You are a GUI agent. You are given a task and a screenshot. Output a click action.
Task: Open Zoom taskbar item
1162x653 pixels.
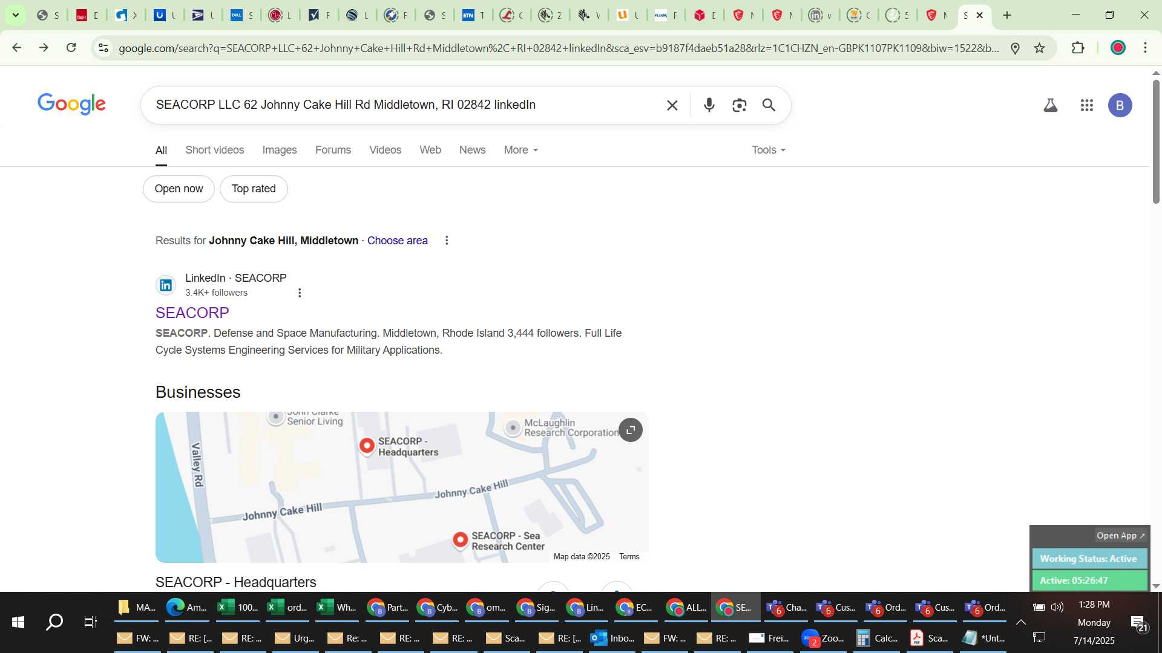point(823,638)
